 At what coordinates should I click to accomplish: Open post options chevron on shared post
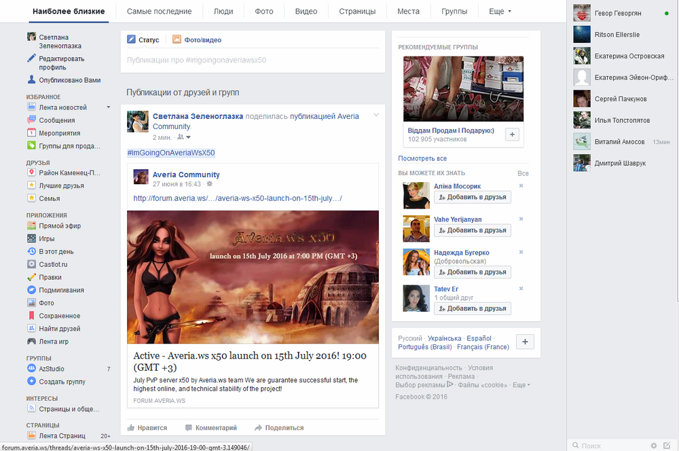coord(376,115)
